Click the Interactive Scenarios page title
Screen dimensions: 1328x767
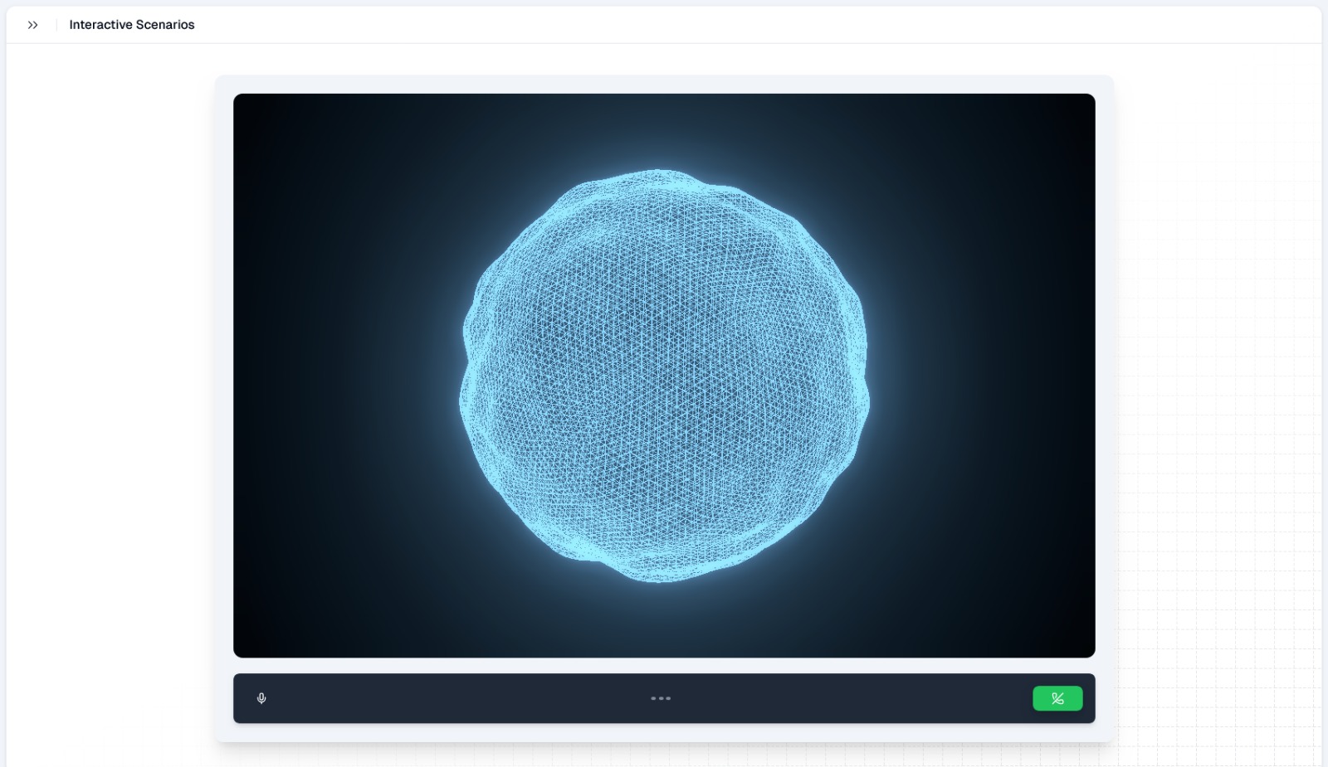coord(131,25)
